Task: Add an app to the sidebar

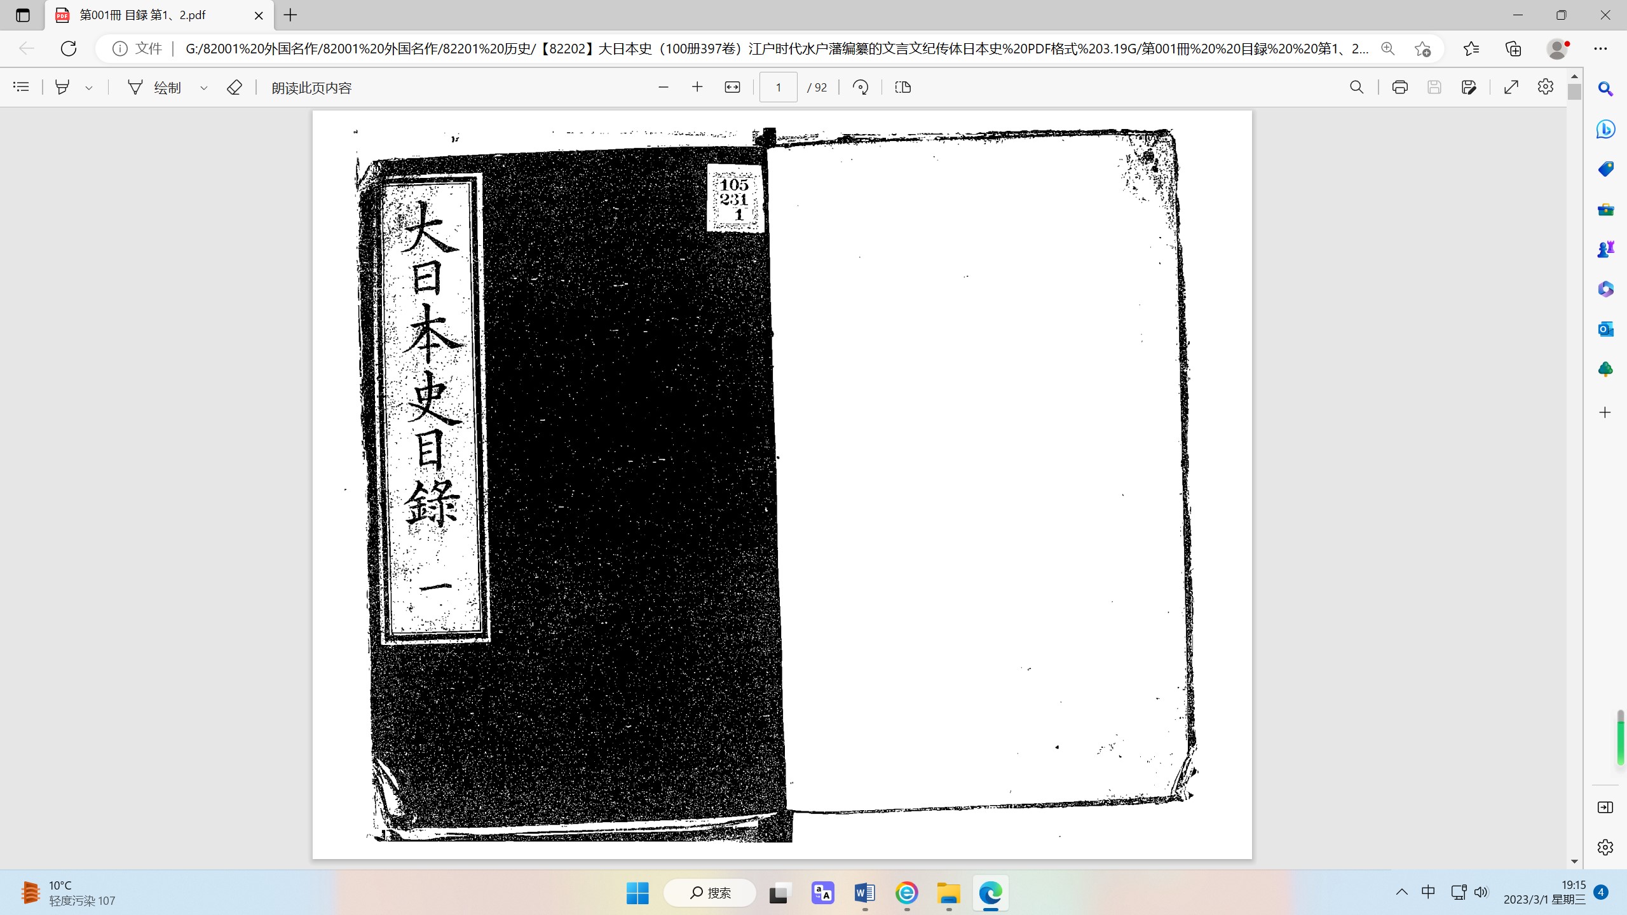Action: pos(1605,412)
